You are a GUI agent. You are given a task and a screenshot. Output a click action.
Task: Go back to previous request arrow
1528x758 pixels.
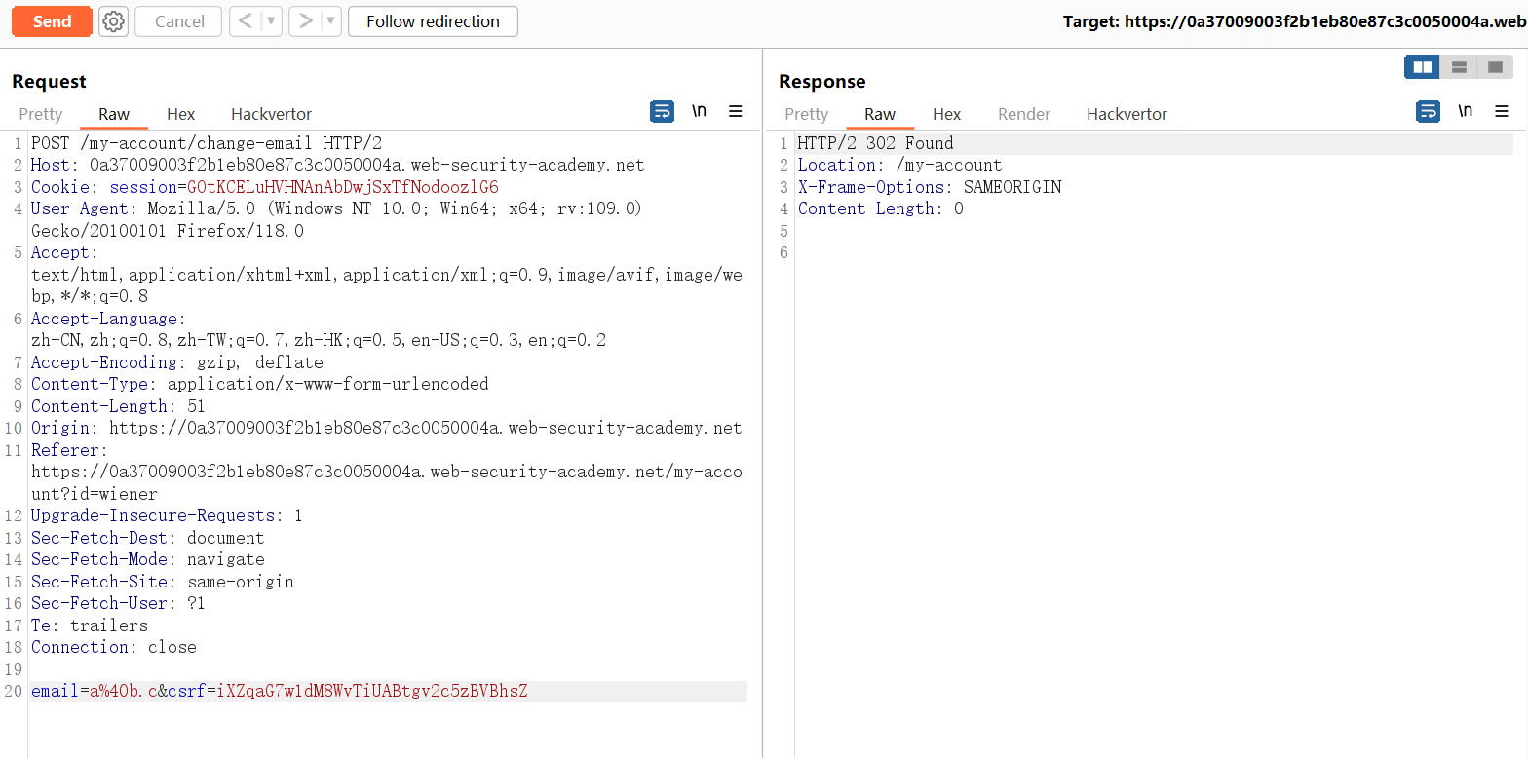coord(247,21)
